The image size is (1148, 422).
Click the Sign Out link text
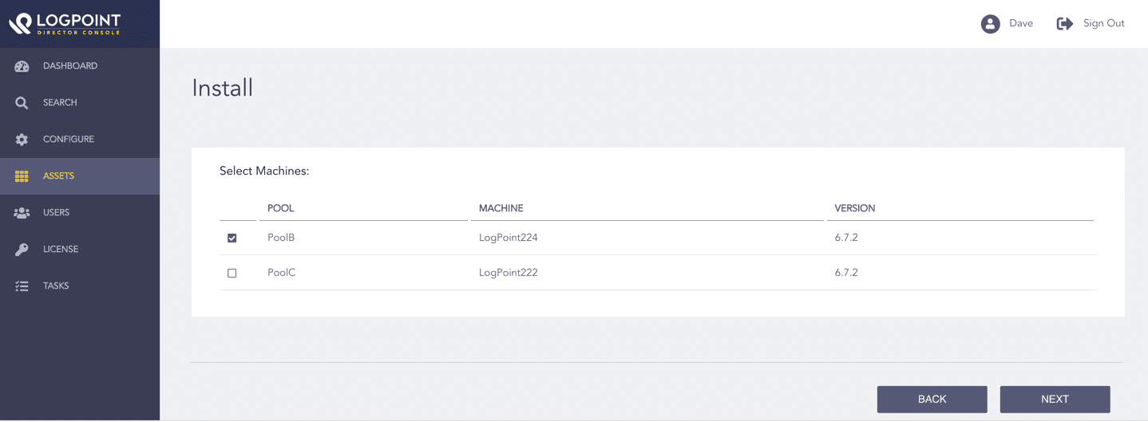point(1103,24)
